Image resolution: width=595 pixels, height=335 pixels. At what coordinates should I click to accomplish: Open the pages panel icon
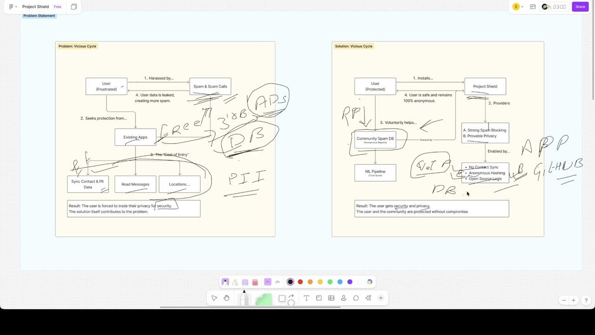(74, 7)
